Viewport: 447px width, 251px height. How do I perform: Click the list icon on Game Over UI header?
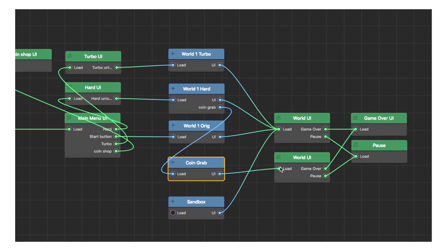click(x=356, y=118)
